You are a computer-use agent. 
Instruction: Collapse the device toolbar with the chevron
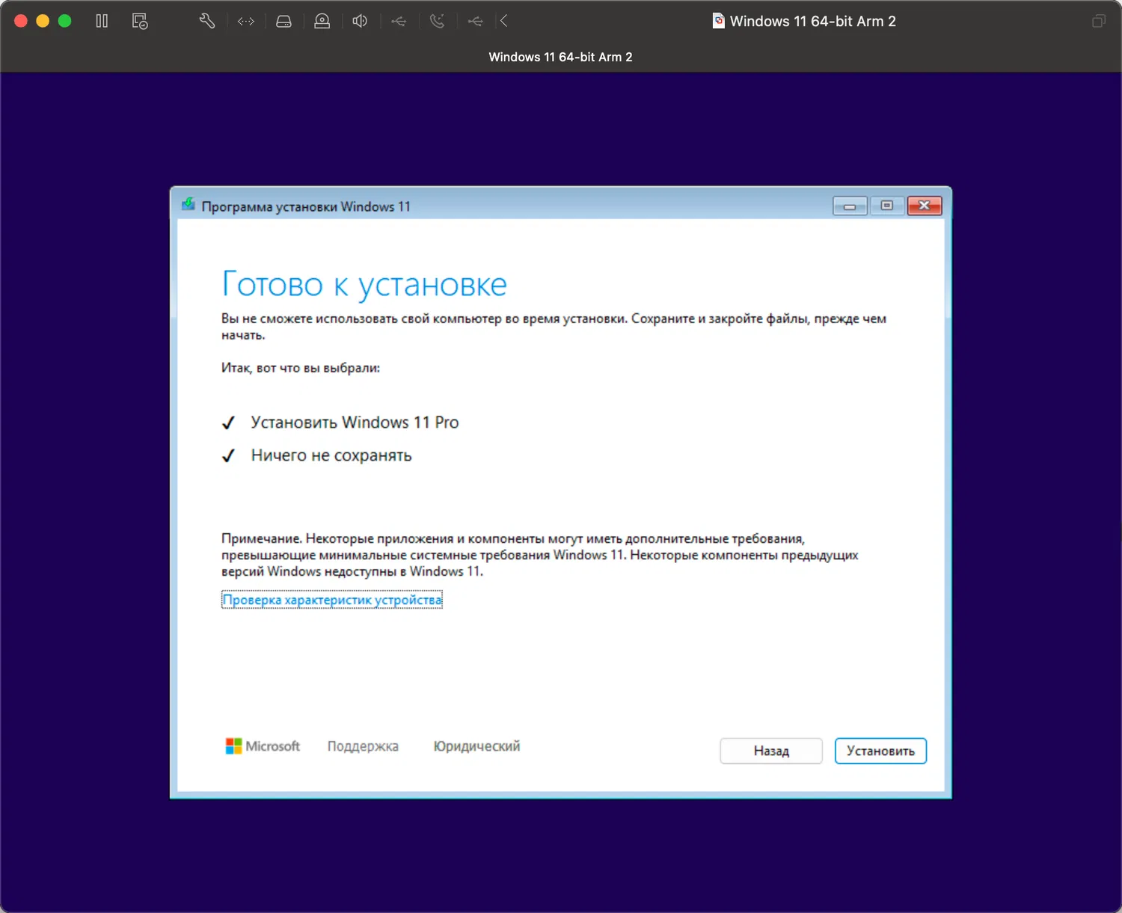click(x=504, y=21)
